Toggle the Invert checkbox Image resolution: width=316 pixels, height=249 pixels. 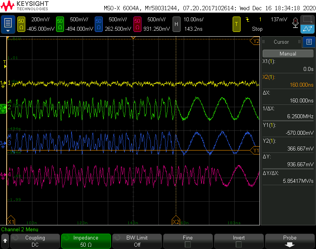tap(239, 244)
